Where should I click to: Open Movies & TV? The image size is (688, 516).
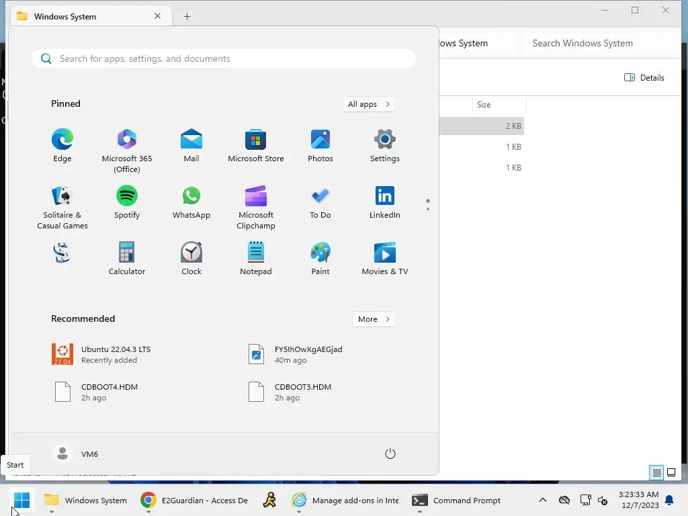(x=385, y=259)
